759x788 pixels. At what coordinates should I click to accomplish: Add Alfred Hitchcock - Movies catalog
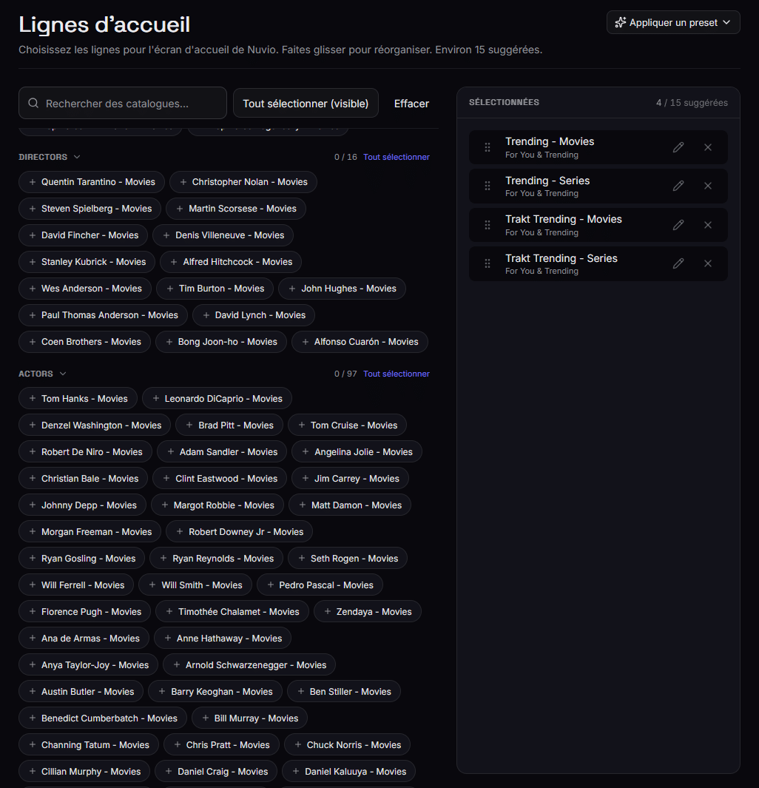[x=231, y=262]
